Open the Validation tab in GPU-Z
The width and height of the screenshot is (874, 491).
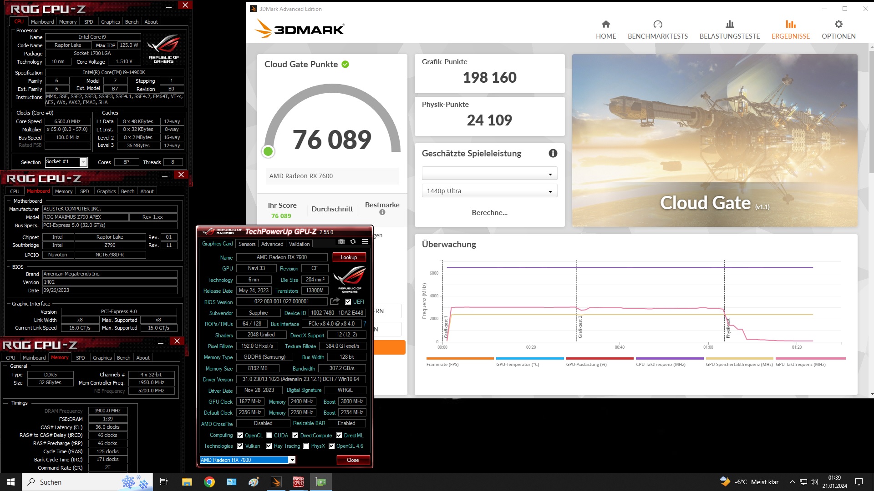[299, 244]
